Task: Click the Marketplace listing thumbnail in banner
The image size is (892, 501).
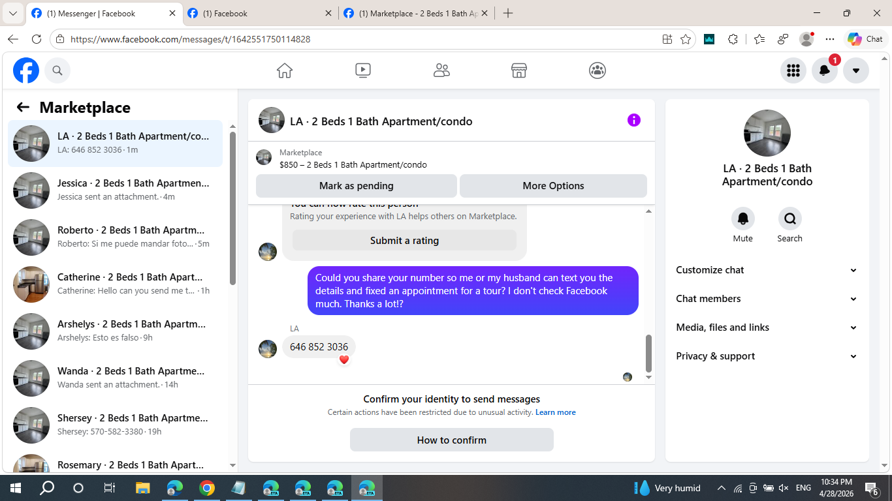Action: 264,157
